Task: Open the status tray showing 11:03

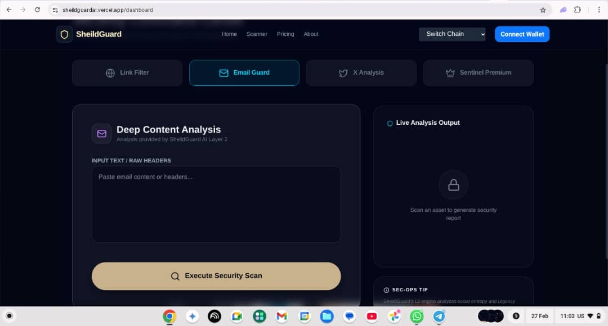Action: pos(580,316)
